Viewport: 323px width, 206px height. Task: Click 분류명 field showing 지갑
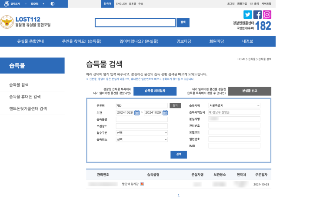tap(142, 105)
